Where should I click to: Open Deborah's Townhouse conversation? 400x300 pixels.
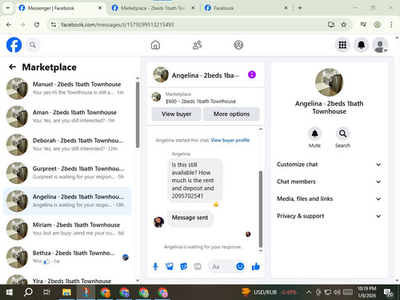click(67, 145)
